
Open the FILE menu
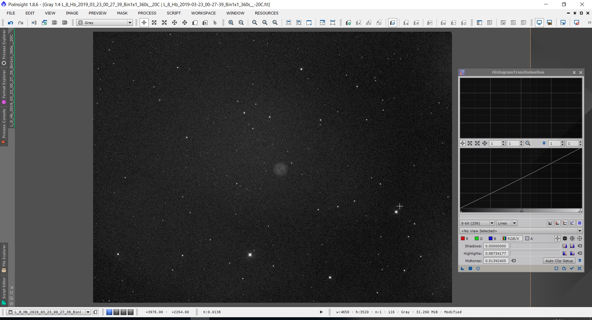tap(11, 13)
